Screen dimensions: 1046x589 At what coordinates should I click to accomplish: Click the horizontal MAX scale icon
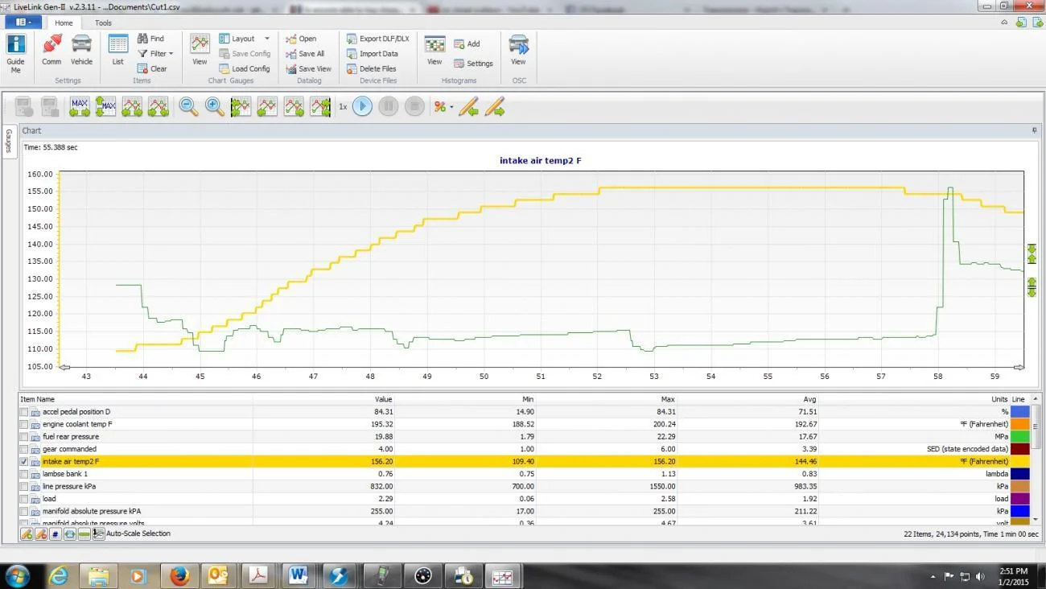pos(80,106)
